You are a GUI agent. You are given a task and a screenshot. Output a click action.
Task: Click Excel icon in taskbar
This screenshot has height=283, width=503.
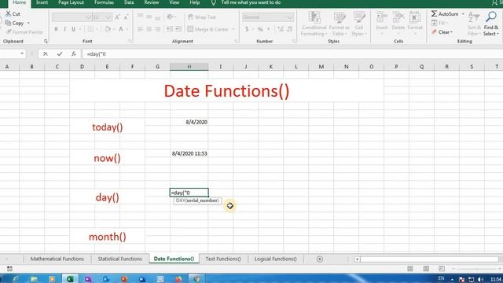(70, 279)
